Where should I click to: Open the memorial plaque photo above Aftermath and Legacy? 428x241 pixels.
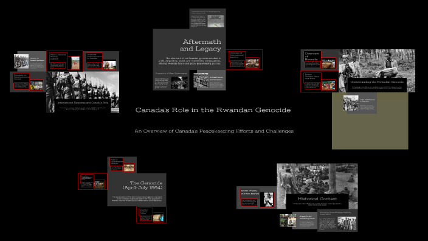click(216, 21)
